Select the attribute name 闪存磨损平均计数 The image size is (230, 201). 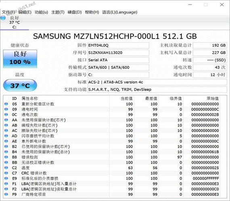coord(38,136)
